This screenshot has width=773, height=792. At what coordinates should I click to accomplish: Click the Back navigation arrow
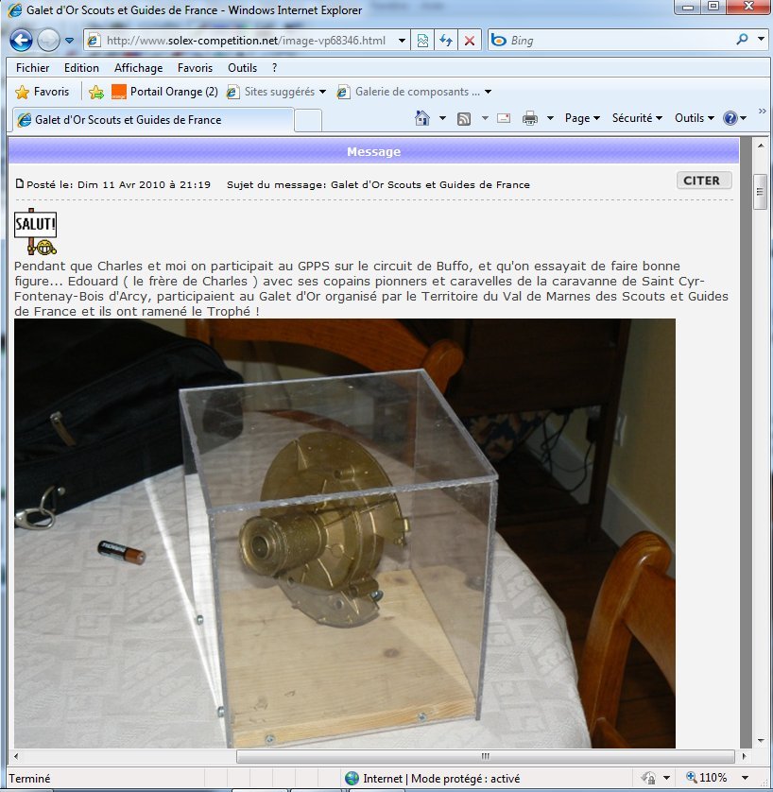click(21, 41)
